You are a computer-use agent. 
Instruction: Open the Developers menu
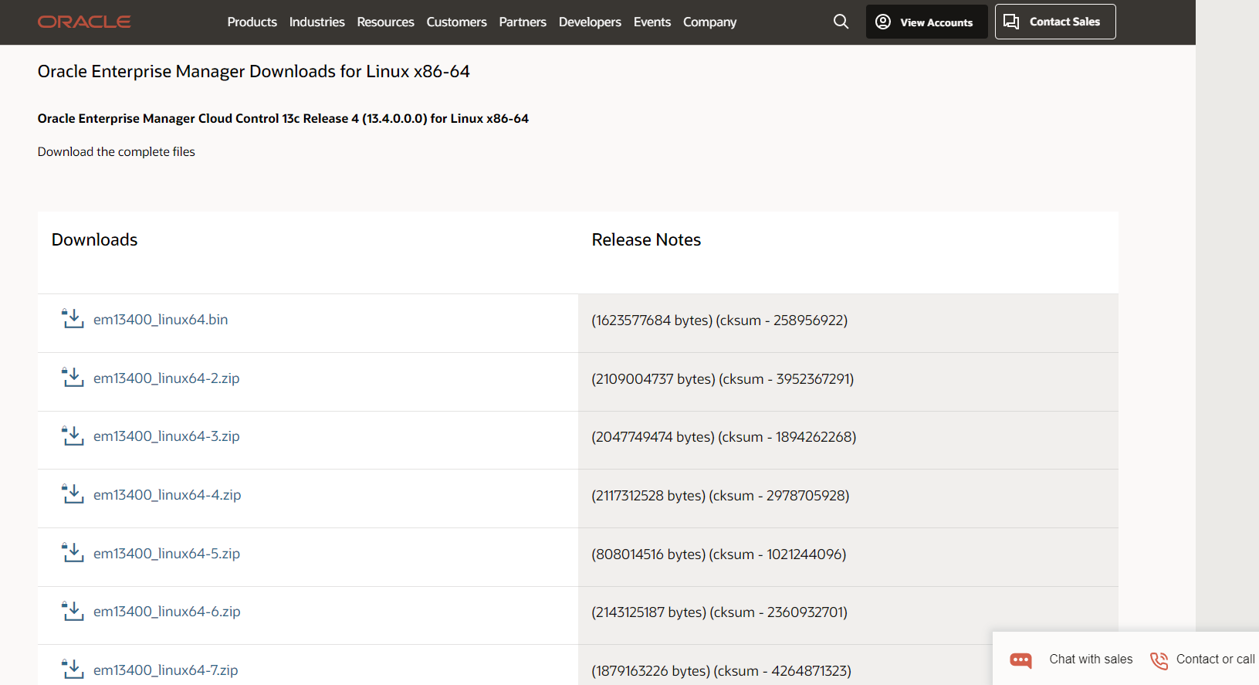point(590,22)
